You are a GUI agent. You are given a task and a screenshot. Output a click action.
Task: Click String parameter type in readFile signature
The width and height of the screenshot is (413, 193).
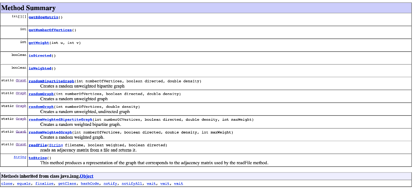pyautogui.click(x=56, y=145)
